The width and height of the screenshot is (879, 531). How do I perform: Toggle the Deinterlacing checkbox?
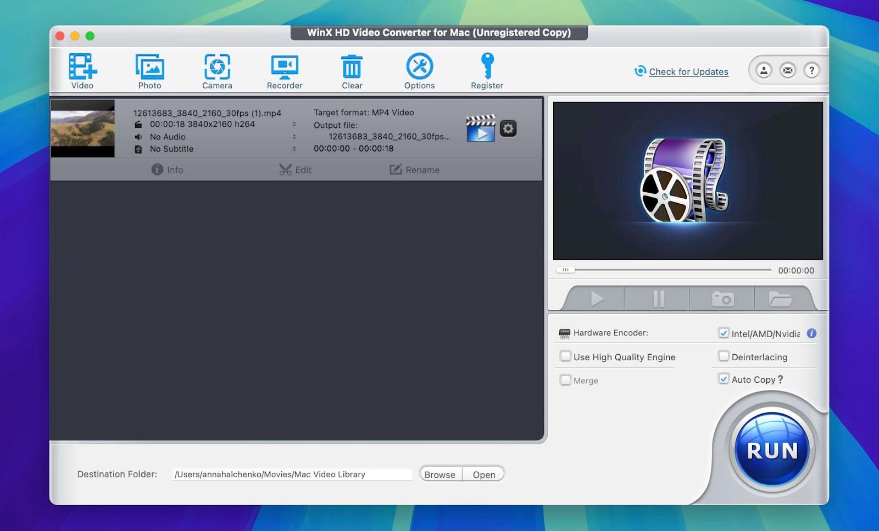(x=724, y=356)
